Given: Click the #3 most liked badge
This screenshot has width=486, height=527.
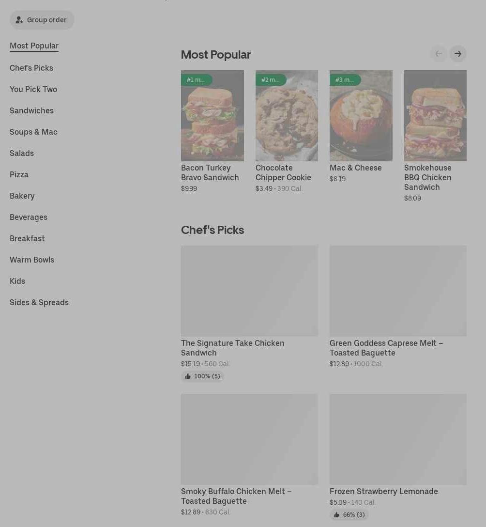Looking at the screenshot, I should [345, 80].
